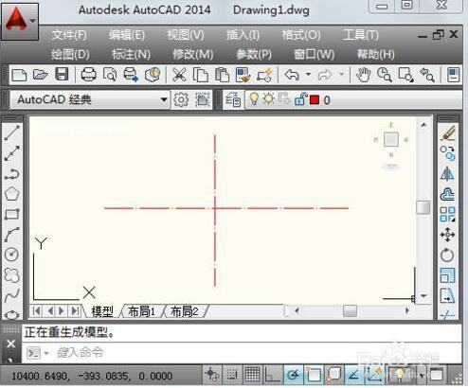Click the Zoom Realtime icon

point(385,75)
